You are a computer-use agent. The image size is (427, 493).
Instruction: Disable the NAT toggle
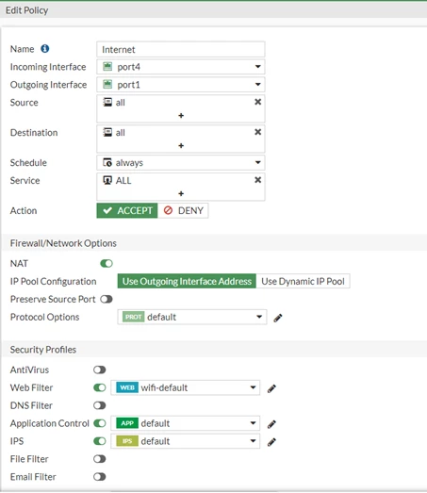pos(107,264)
